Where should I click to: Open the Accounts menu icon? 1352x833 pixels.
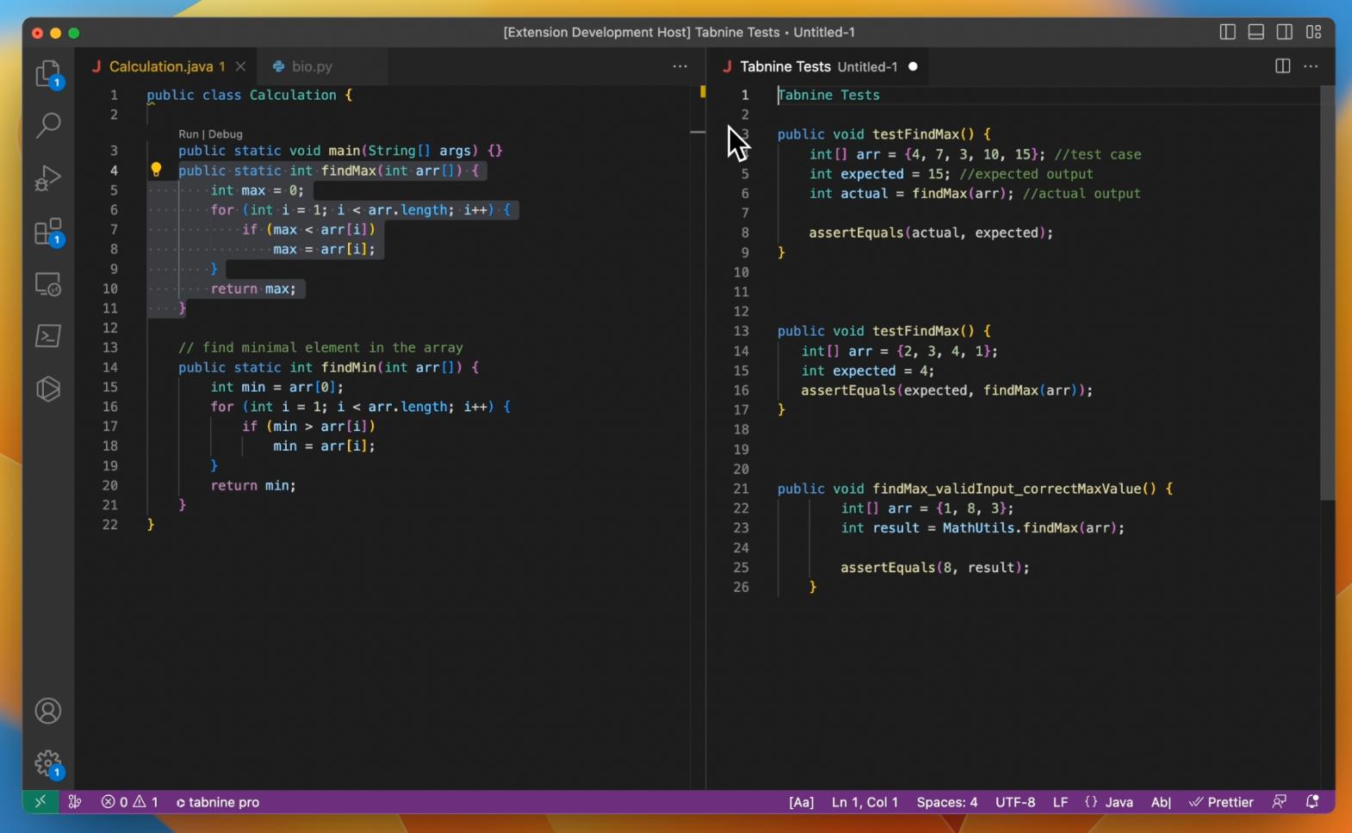[48, 711]
